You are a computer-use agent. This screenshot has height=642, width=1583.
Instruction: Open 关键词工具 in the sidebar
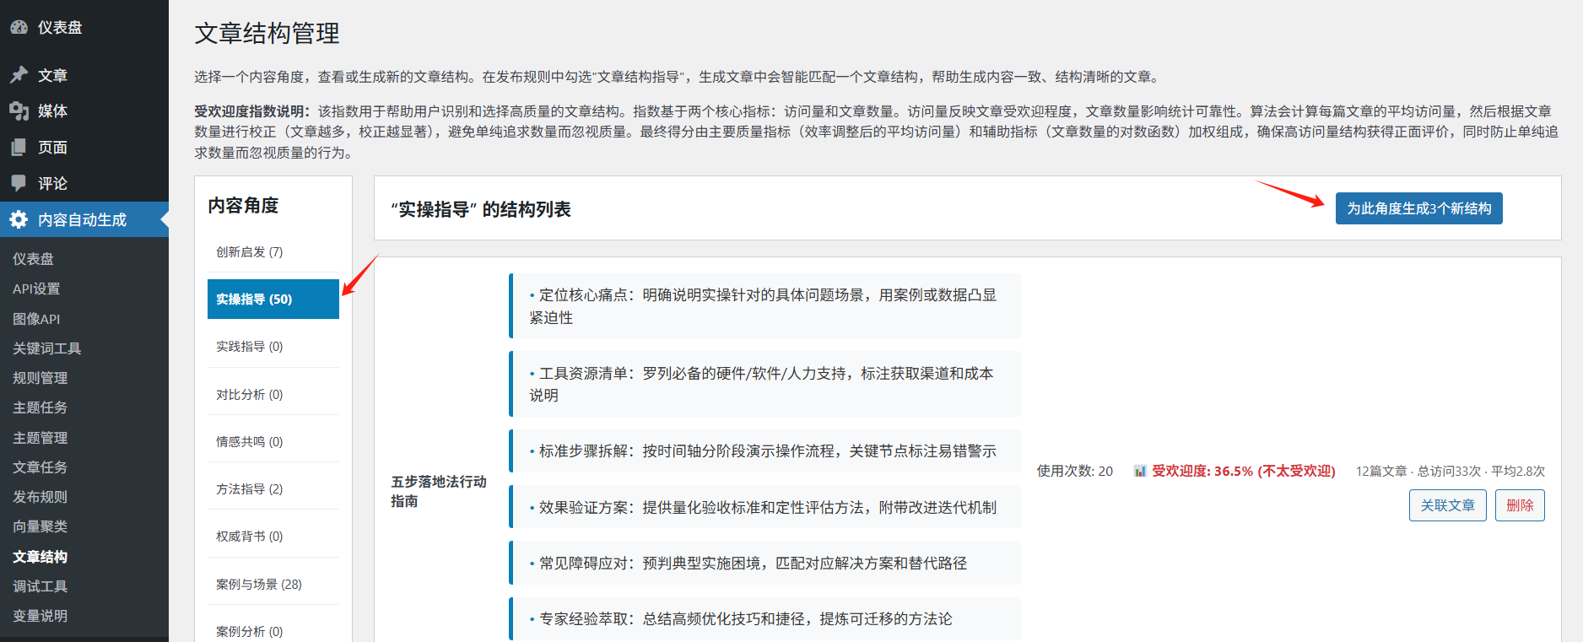coord(46,348)
